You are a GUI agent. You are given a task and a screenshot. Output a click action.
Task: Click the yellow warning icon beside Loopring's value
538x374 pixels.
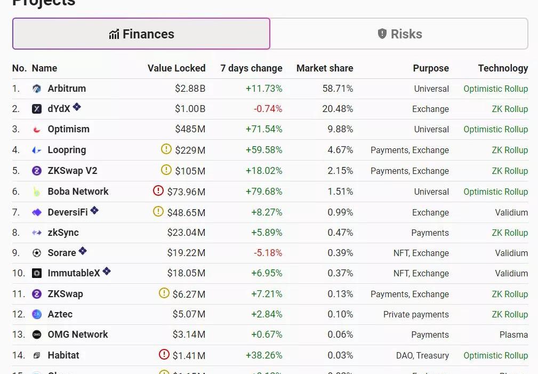[x=166, y=149]
